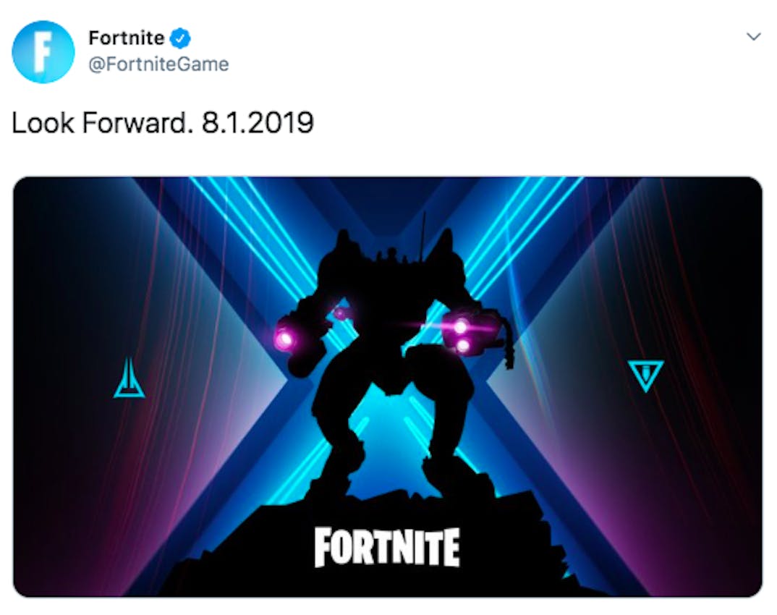The image size is (777, 615).
Task: Click the upper pink light on right arm
Action: pos(460,326)
